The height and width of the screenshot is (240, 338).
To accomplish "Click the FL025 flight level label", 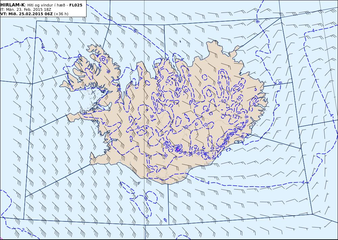I will [x=76, y=5].
